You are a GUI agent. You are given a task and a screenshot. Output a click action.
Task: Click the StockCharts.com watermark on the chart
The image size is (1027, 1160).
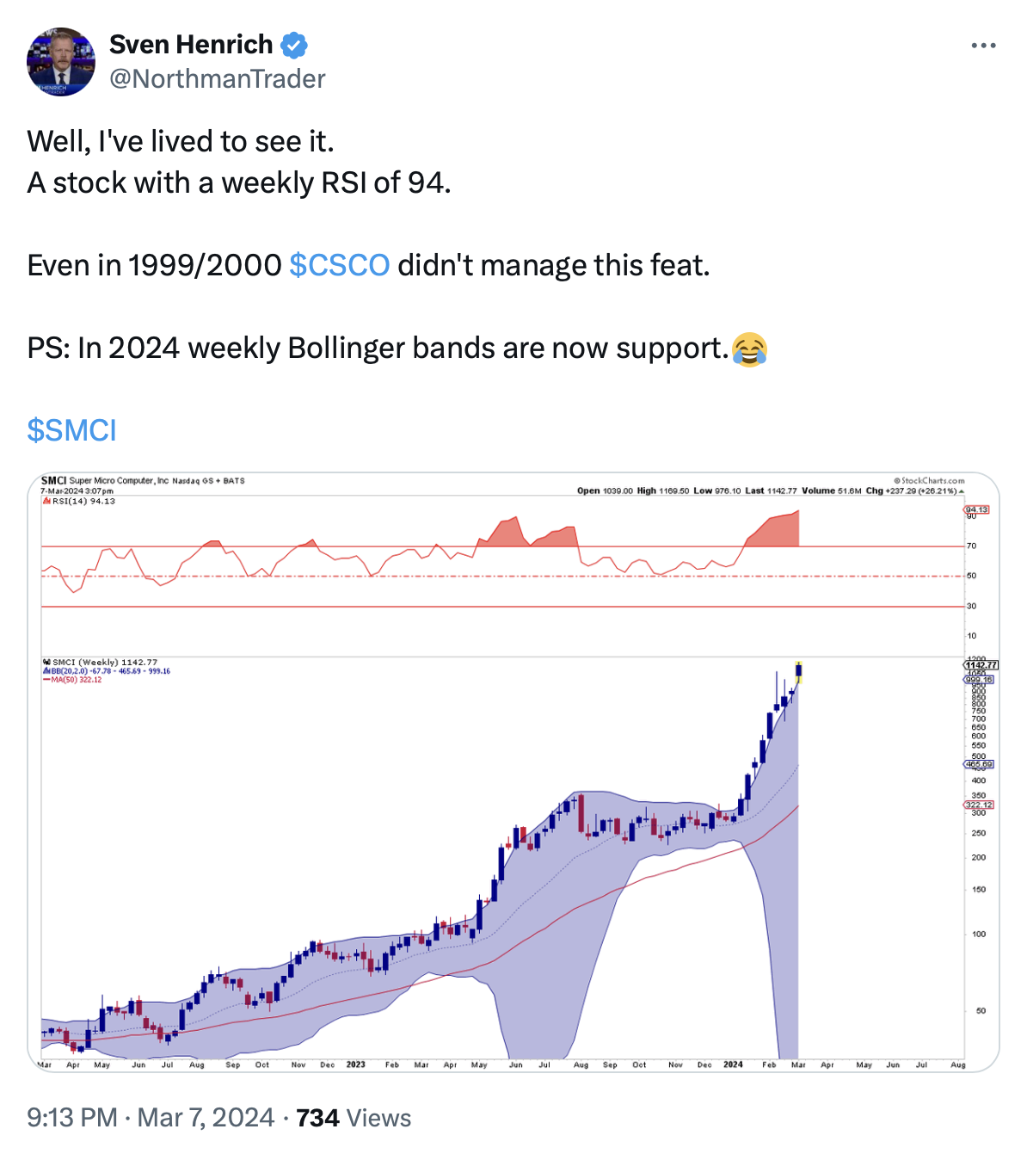(929, 481)
